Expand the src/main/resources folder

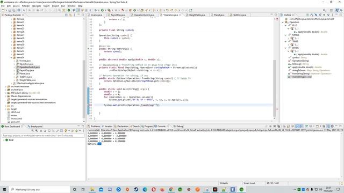(x=6, y=86)
